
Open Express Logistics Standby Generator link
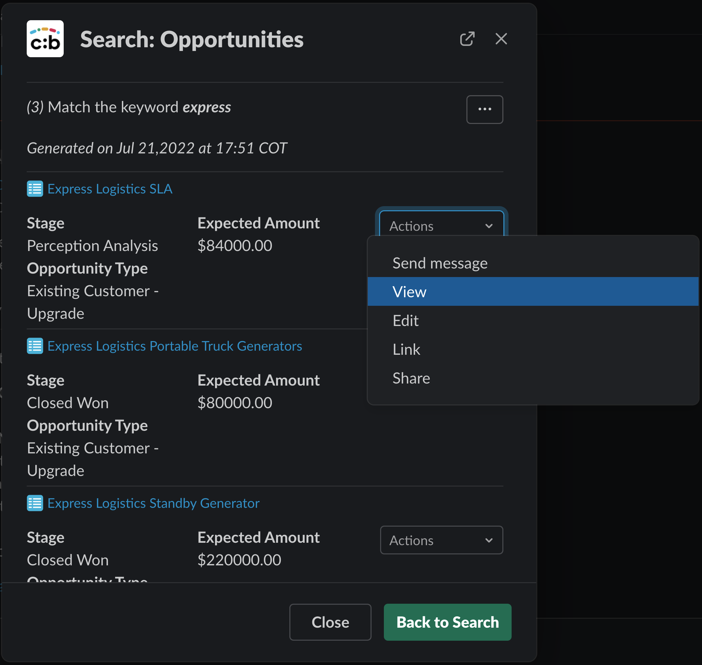153,503
